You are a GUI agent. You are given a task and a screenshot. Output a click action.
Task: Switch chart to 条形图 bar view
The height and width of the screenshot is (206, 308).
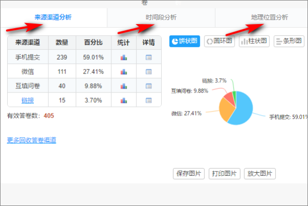289,41
